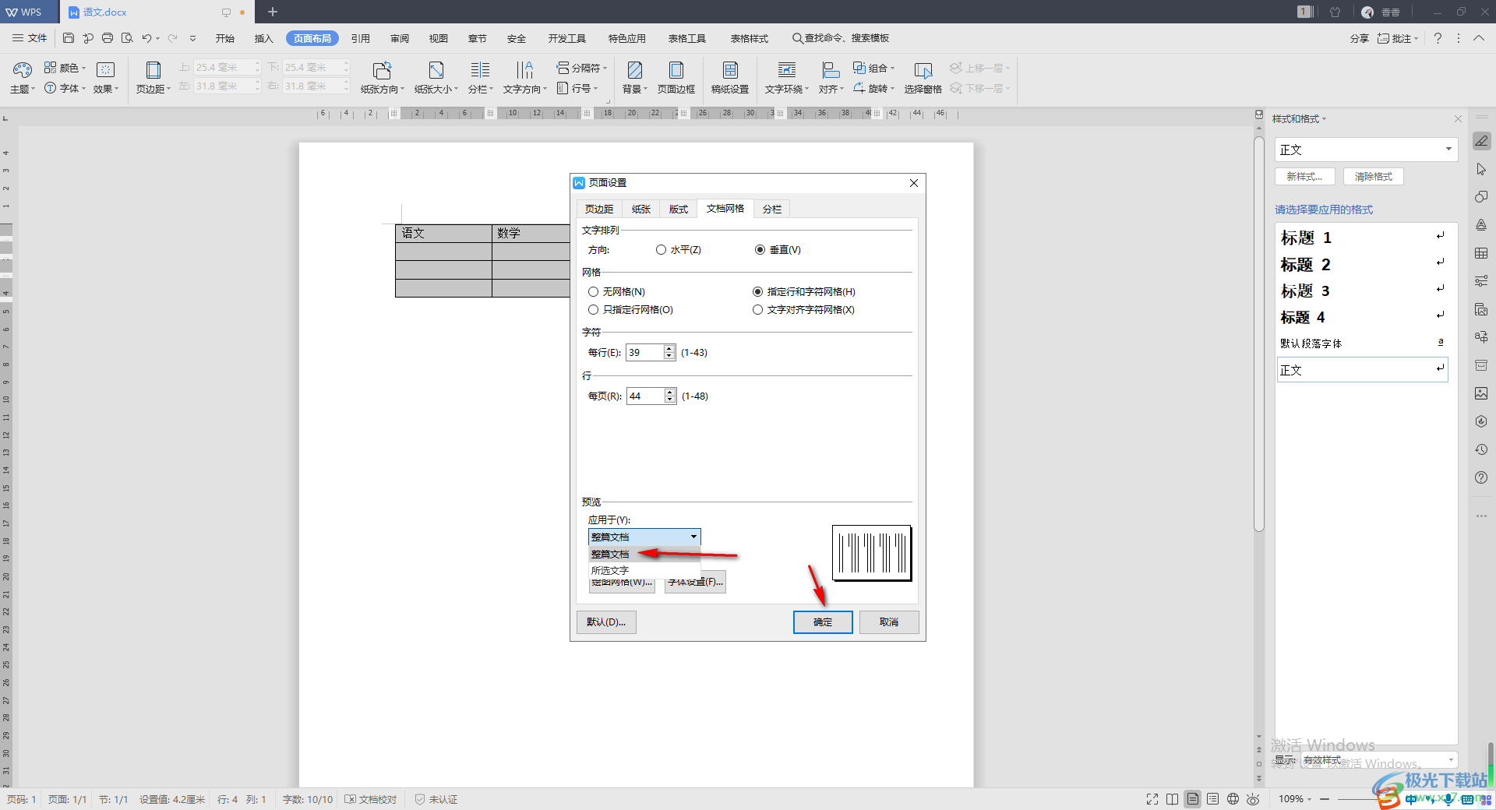
Task: Click the Text Wrap (文字环绕) icon
Action: (x=787, y=78)
